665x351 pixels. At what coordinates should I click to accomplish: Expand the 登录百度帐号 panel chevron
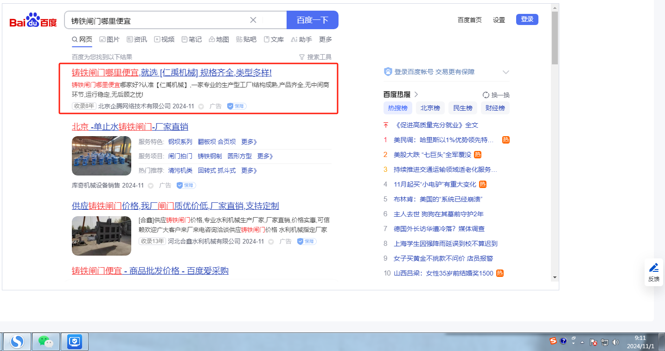tap(506, 72)
